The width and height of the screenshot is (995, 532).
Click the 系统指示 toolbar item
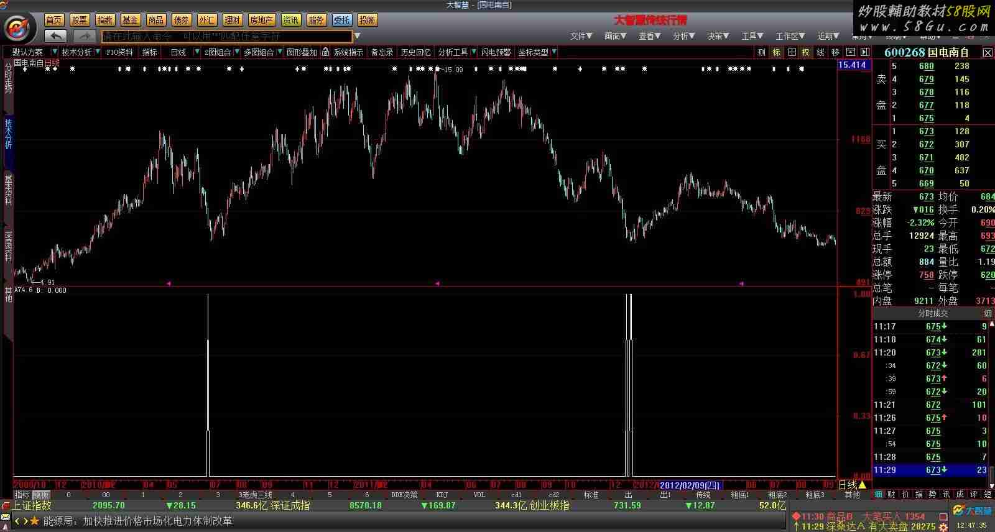point(348,52)
